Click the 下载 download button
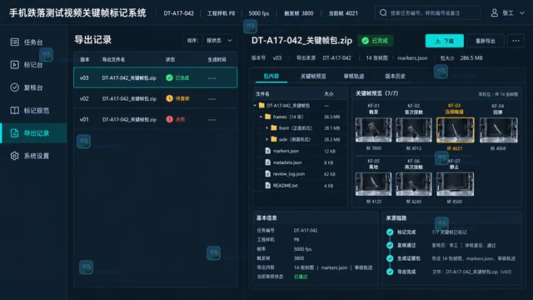The image size is (533, 300). tap(445, 41)
